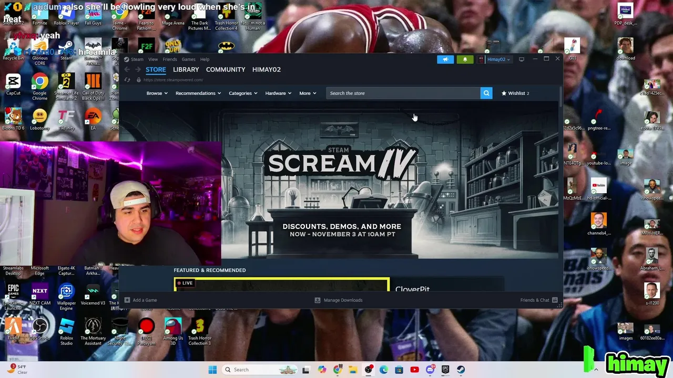Screen dimensions: 673x378
Task: Launch Streamer Life Simulator 2 desktop icon
Action: [x=66, y=87]
